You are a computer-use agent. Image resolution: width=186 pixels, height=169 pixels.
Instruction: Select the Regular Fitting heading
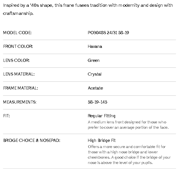point(102,116)
